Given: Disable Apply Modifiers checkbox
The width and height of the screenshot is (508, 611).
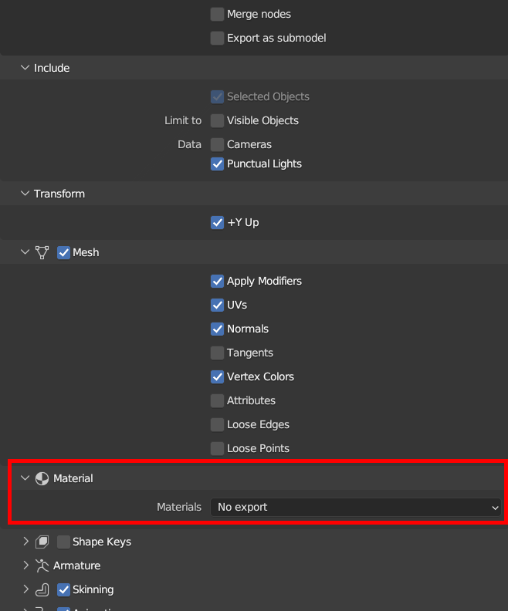Looking at the screenshot, I should tap(218, 281).
